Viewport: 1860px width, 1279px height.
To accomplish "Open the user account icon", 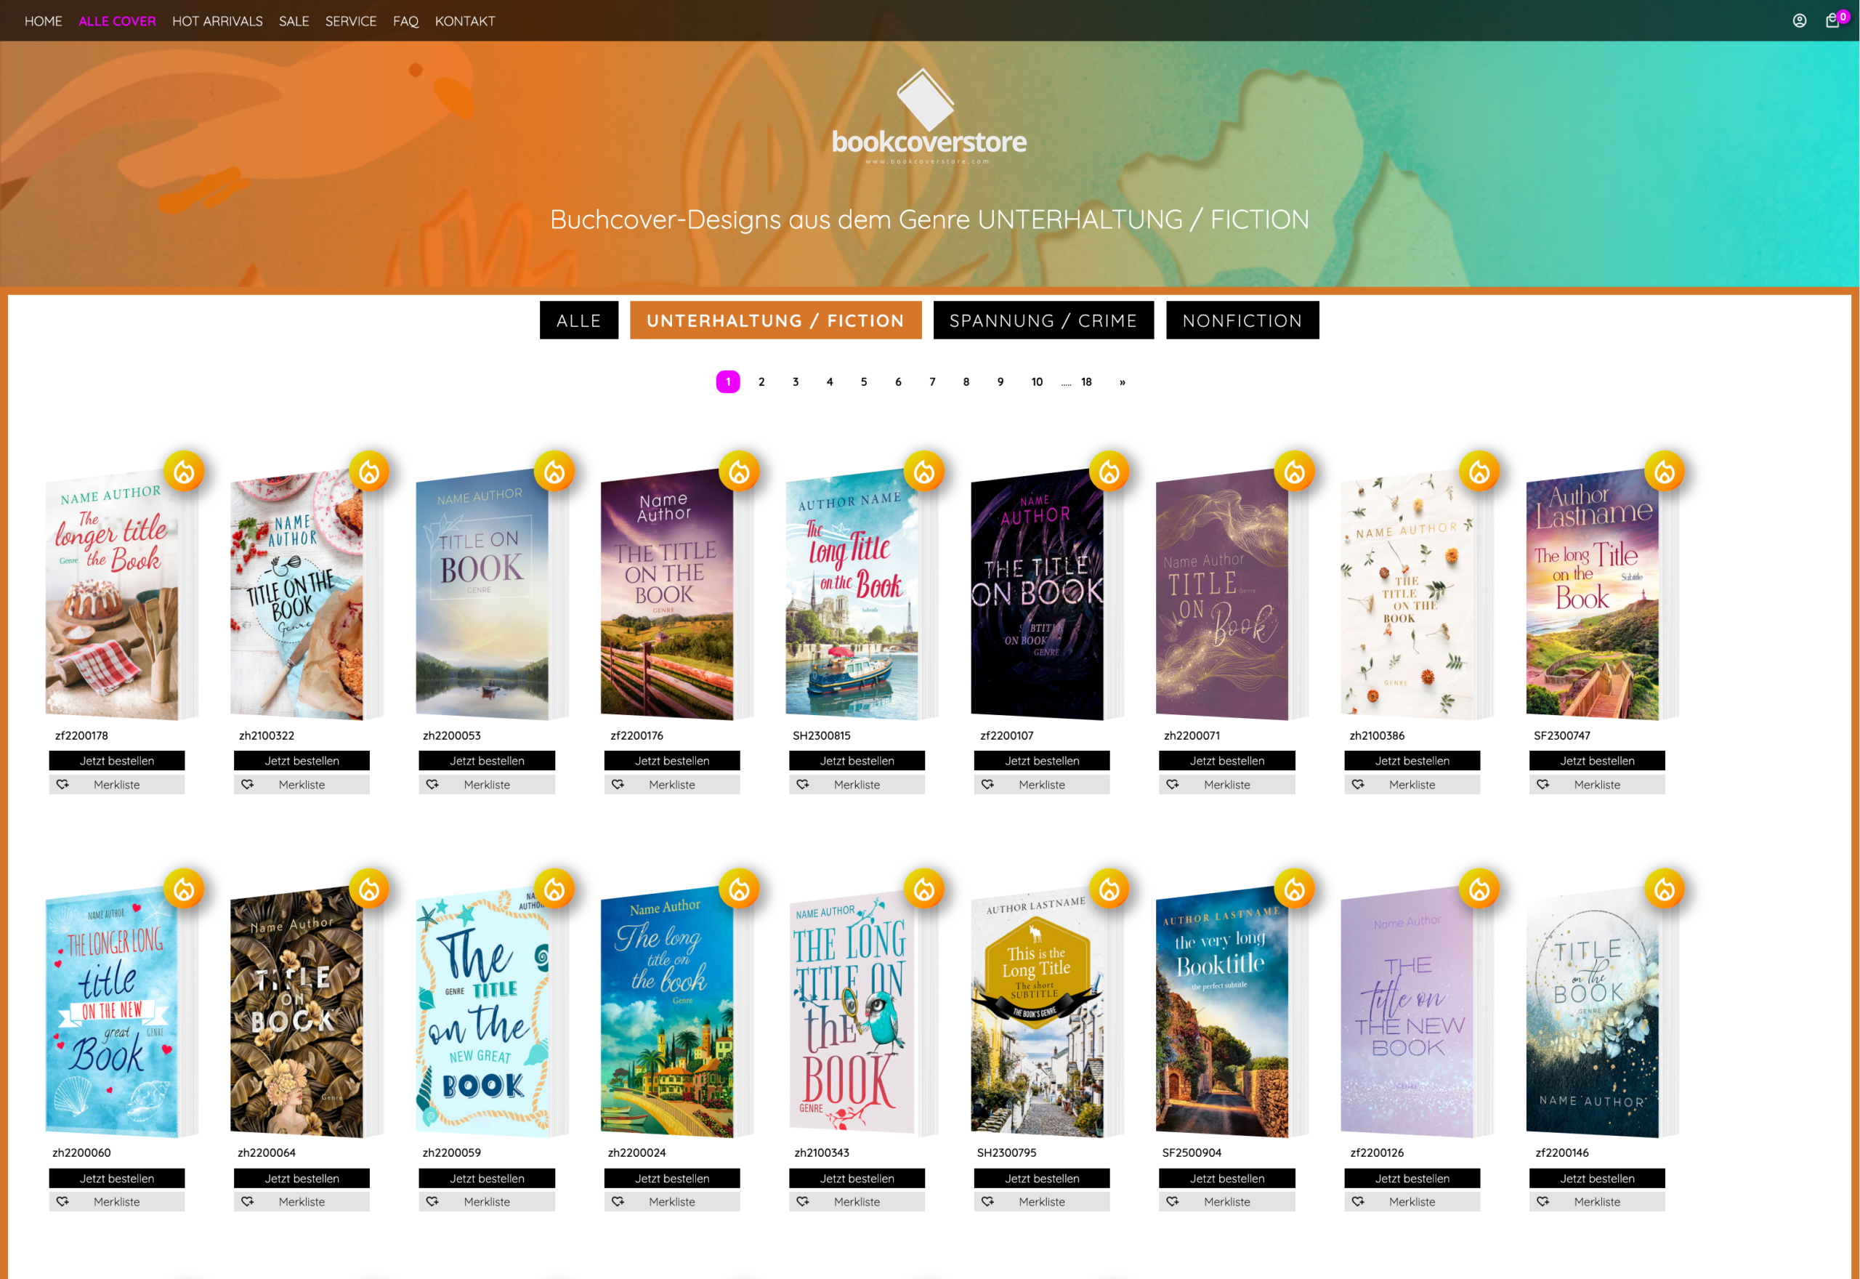I will (1799, 21).
